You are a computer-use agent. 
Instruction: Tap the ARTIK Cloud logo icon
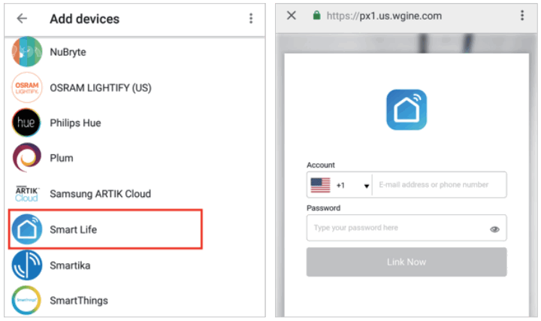pyautogui.click(x=27, y=194)
